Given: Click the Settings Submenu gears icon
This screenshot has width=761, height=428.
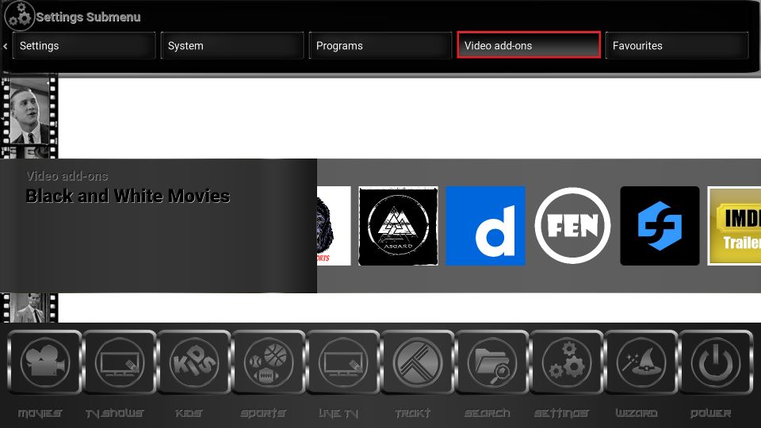Looking at the screenshot, I should tap(20, 16).
